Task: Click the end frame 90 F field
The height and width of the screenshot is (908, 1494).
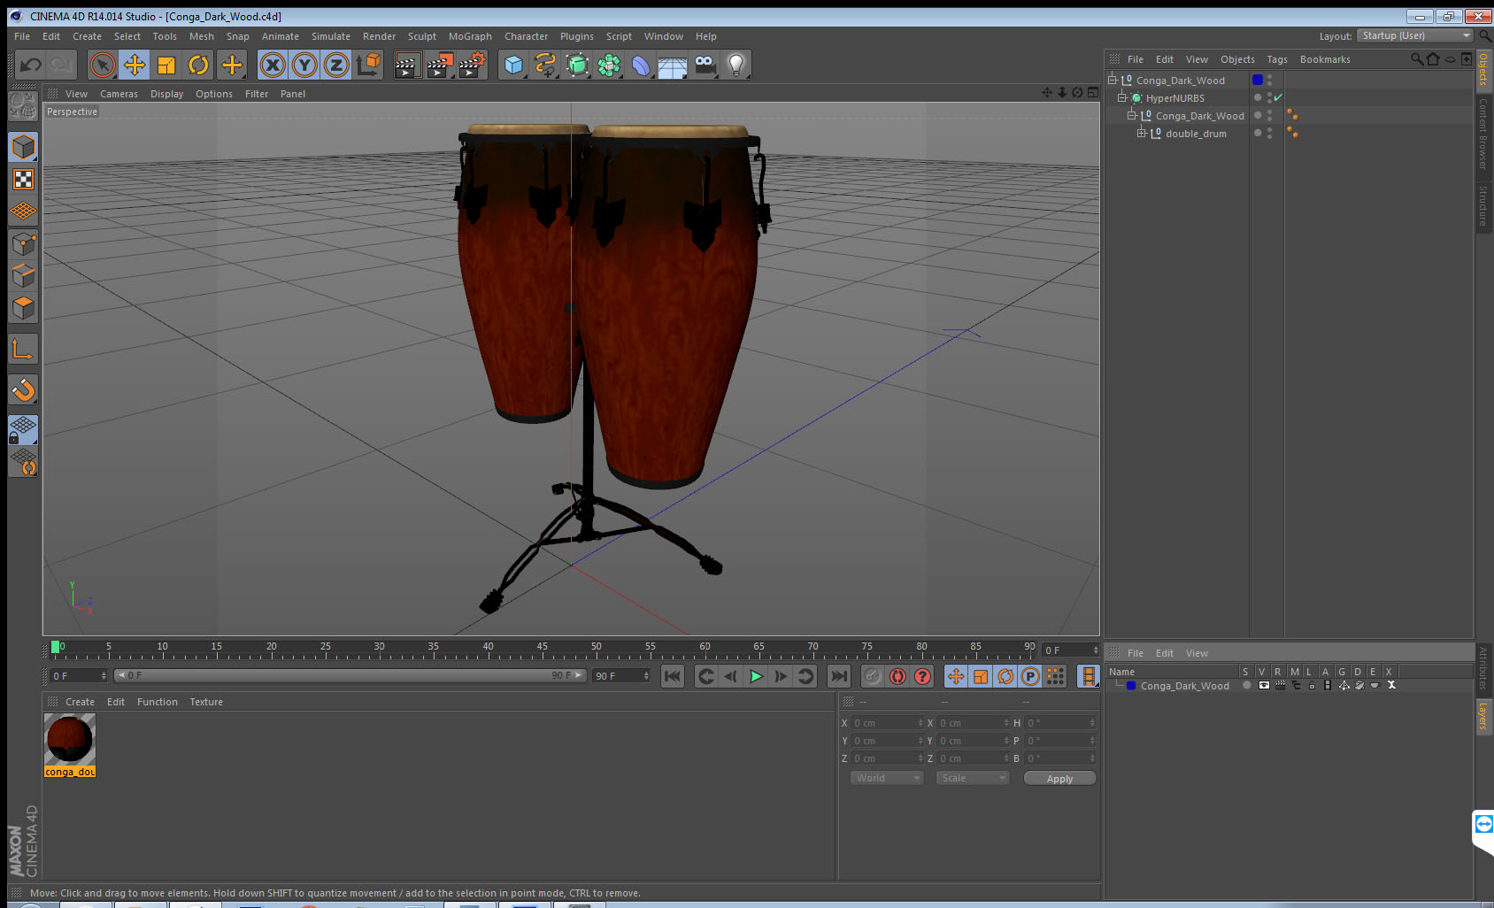Action: (621, 675)
